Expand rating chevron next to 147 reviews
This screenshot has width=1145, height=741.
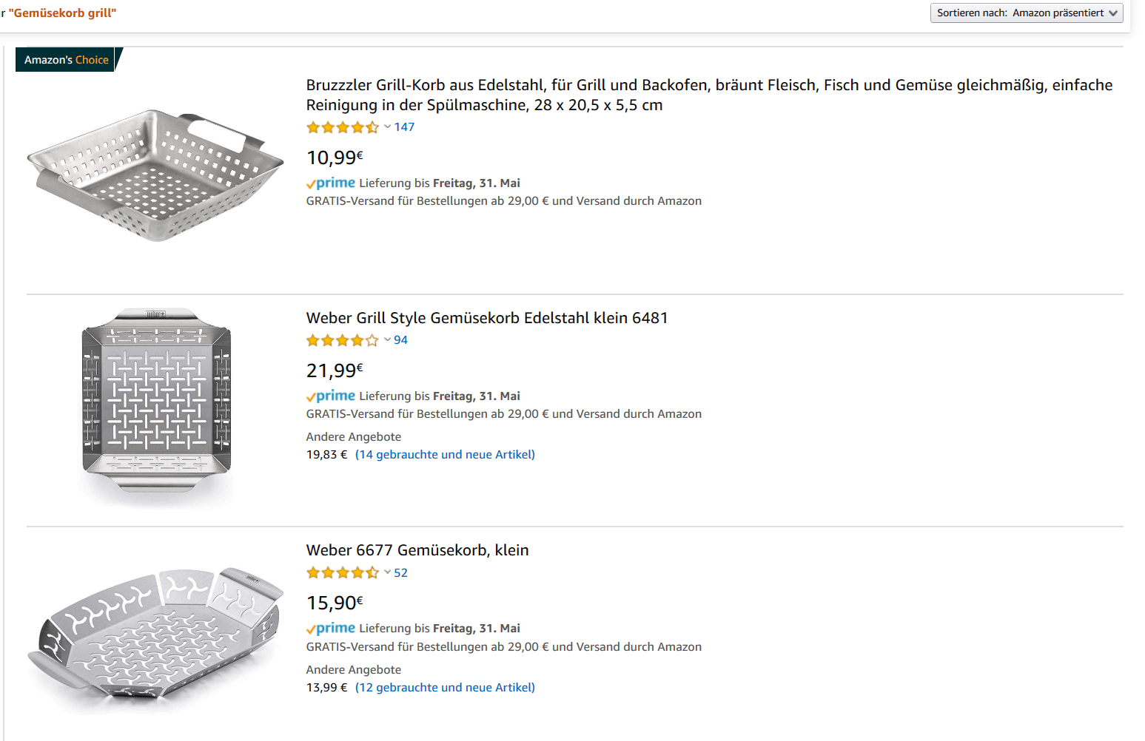387,126
